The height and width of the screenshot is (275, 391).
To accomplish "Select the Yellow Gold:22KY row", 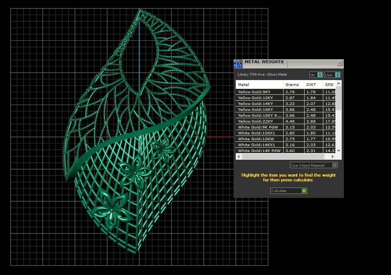I will pyautogui.click(x=285, y=121).
